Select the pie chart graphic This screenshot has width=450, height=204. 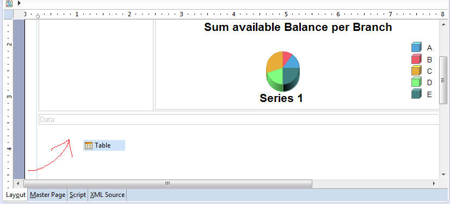click(x=283, y=72)
